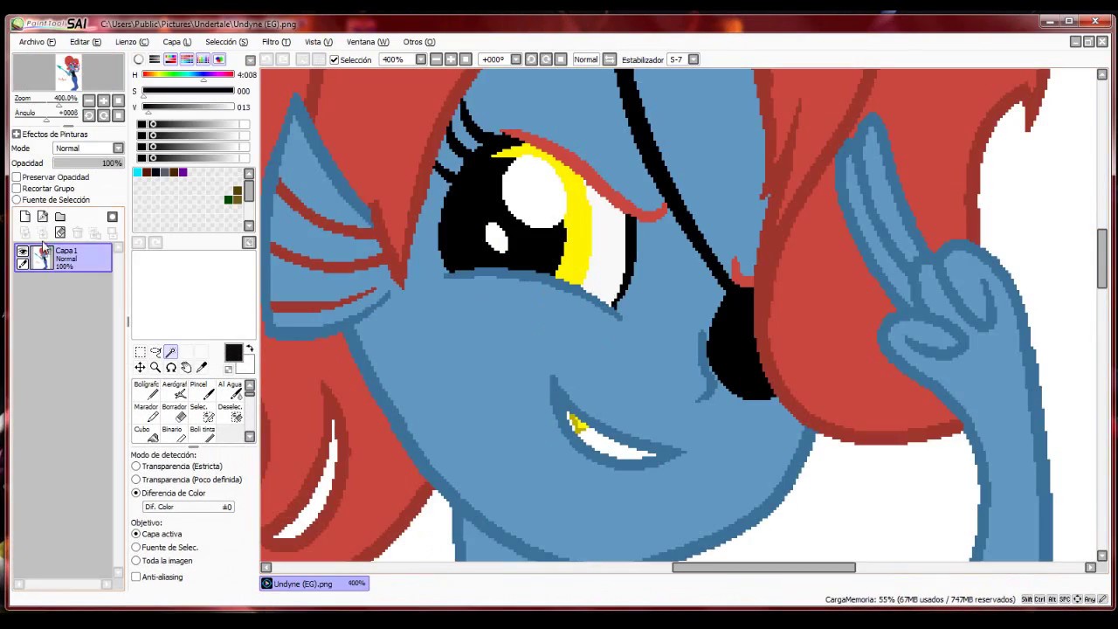The height and width of the screenshot is (629, 1118).
Task: Pick the Eyedropper color picker tool
Action: click(x=202, y=368)
